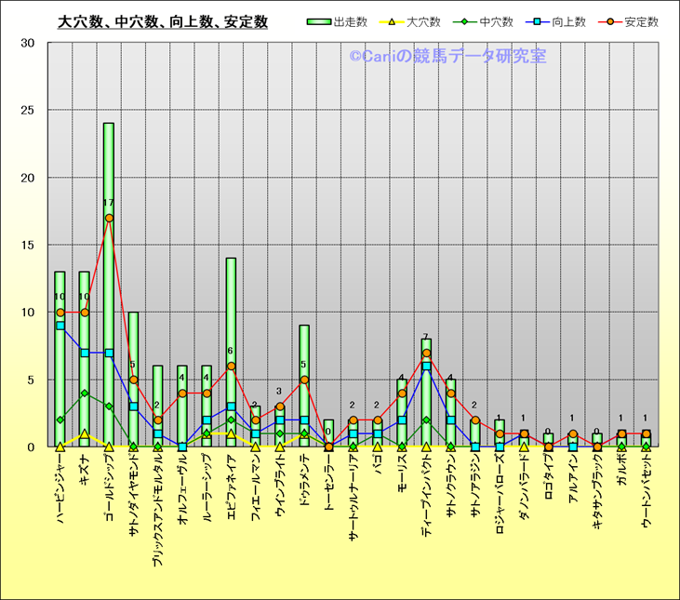Select the green diamond marker for キズナ

(85, 393)
